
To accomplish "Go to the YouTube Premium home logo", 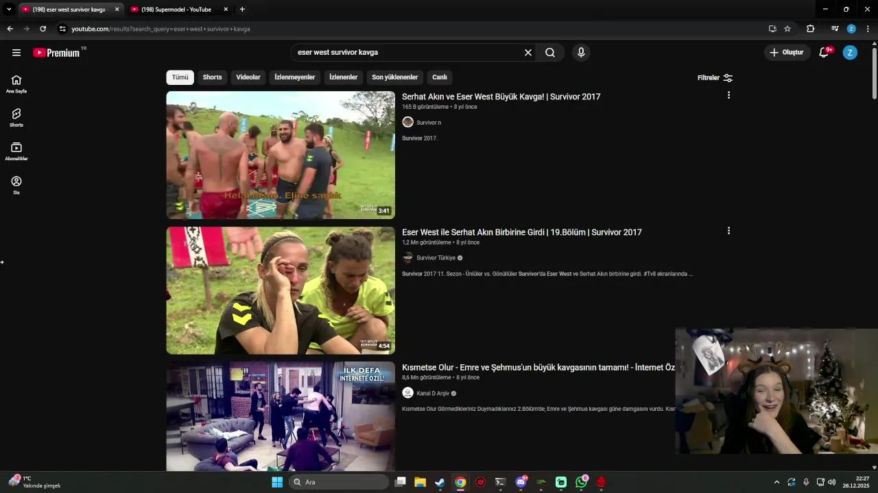I will coord(57,53).
